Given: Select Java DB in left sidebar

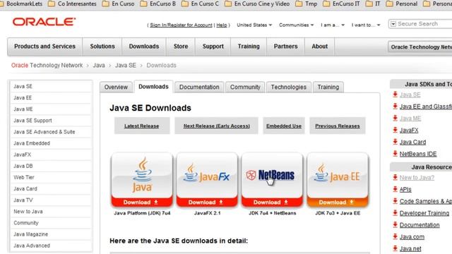Looking at the screenshot, I should tap(51, 166).
